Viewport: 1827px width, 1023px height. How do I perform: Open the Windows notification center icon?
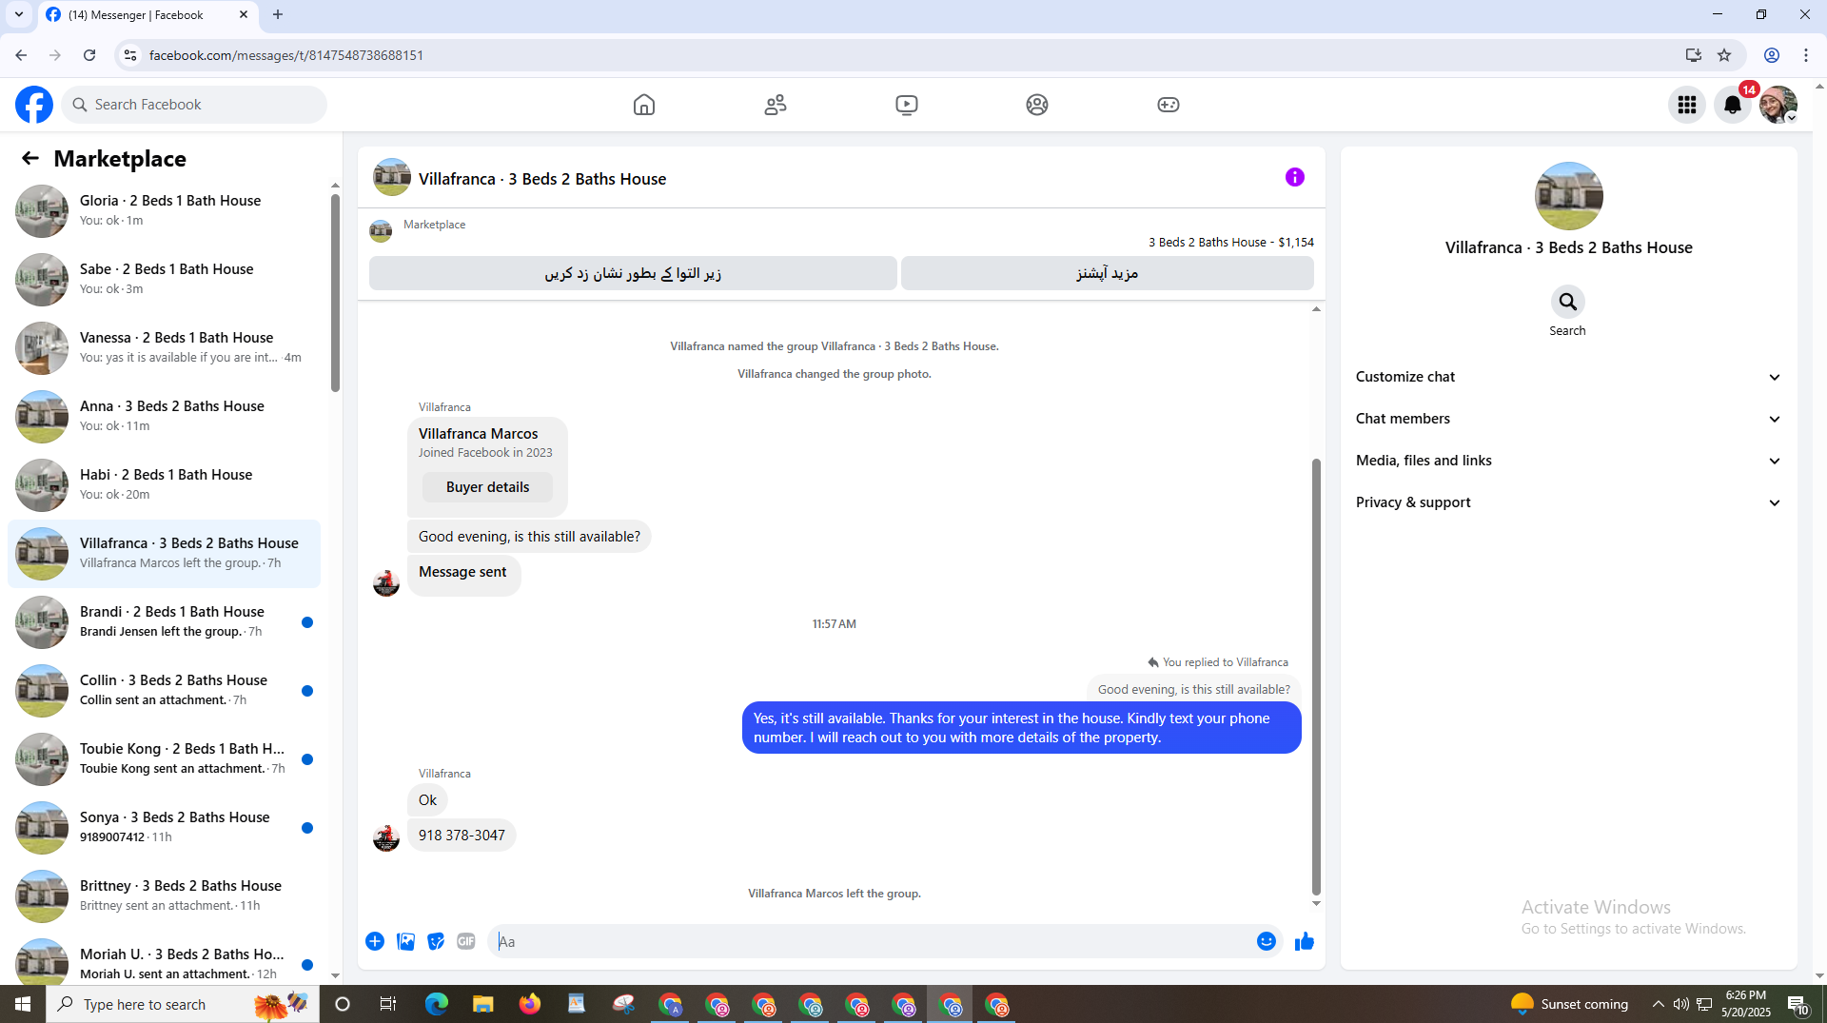coord(1798,1004)
